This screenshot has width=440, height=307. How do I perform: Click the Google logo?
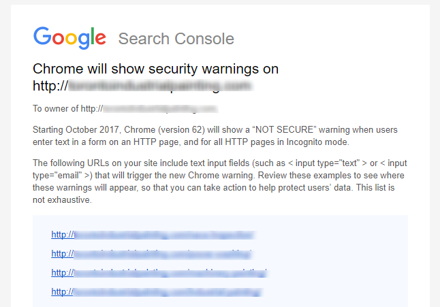[69, 38]
